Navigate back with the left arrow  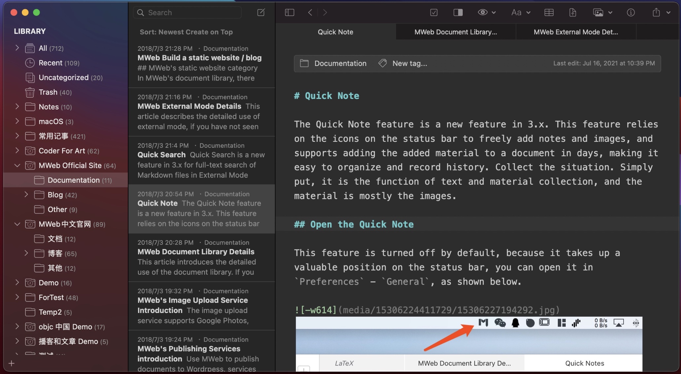click(310, 13)
